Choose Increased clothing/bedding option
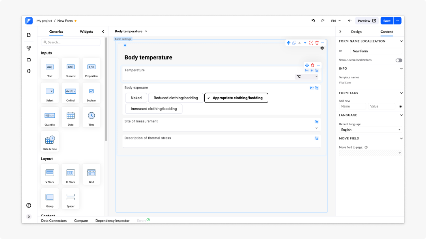This screenshot has height=239, width=426. (154, 109)
